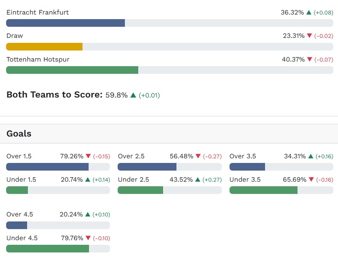The width and height of the screenshot is (338, 262).
Task: Click the yellow Draw probability bar
Action: pos(44,47)
